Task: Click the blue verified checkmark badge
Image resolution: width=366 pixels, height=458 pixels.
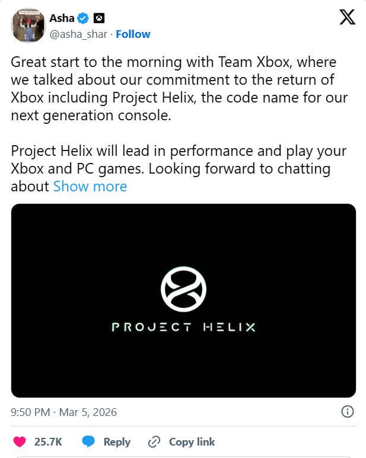Action: pyautogui.click(x=84, y=19)
